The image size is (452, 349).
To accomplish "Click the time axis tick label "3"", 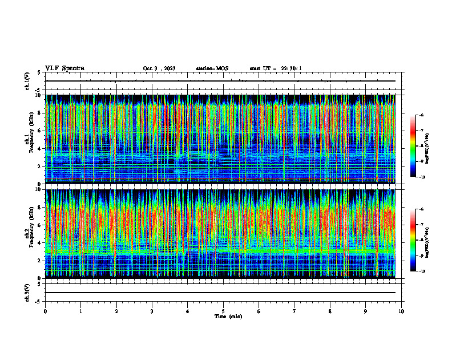I will (152, 311).
